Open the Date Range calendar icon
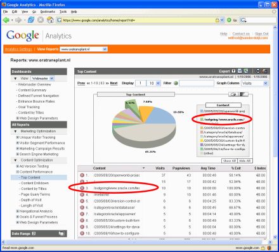This screenshot has height=252, width=279. tap(62, 234)
